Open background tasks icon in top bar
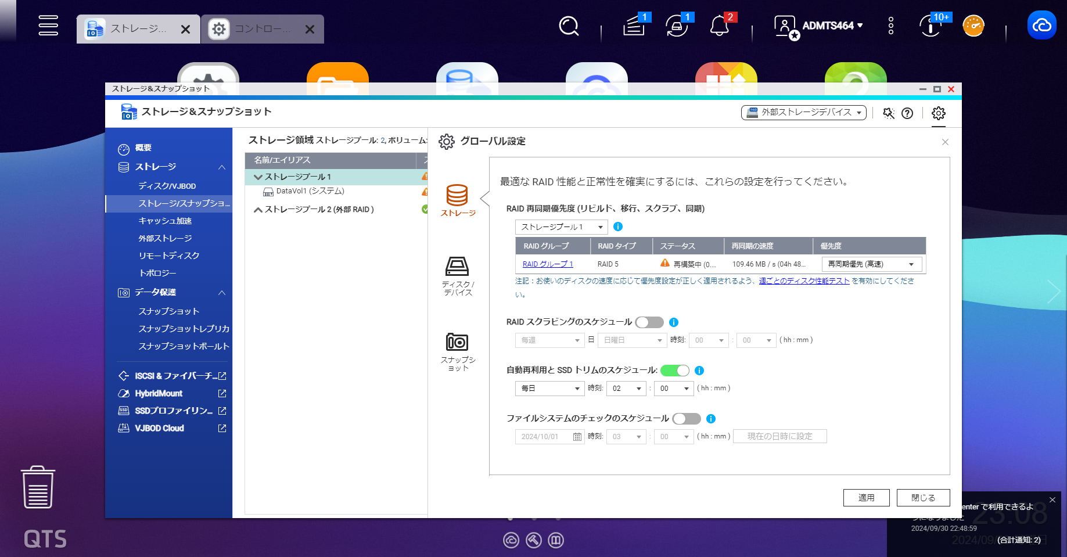Image resolution: width=1067 pixels, height=557 pixels. coord(634,26)
